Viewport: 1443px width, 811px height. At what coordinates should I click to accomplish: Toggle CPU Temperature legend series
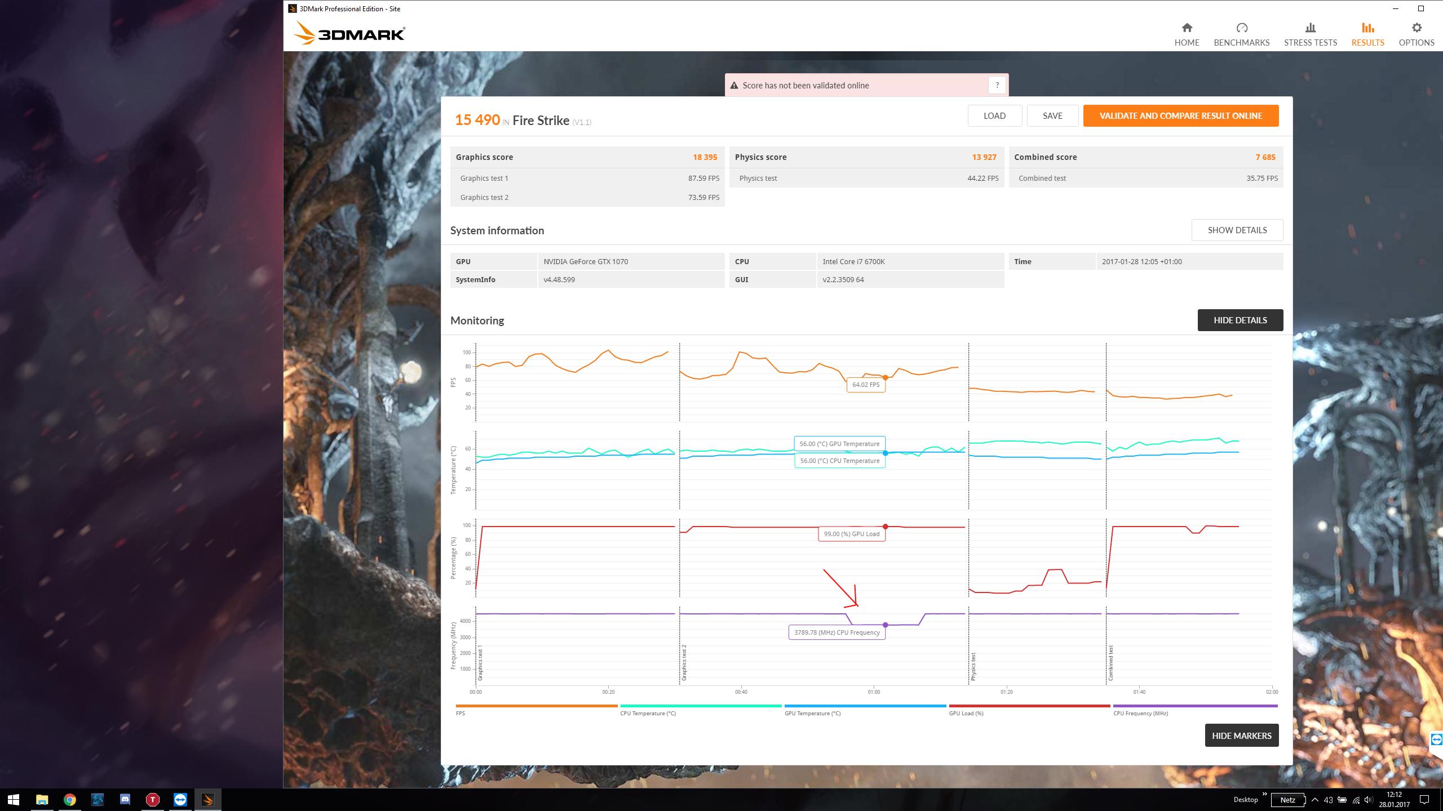tap(701, 710)
